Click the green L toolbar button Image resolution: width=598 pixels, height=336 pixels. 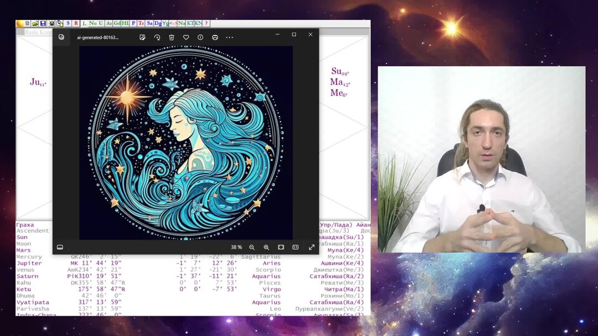click(x=84, y=23)
